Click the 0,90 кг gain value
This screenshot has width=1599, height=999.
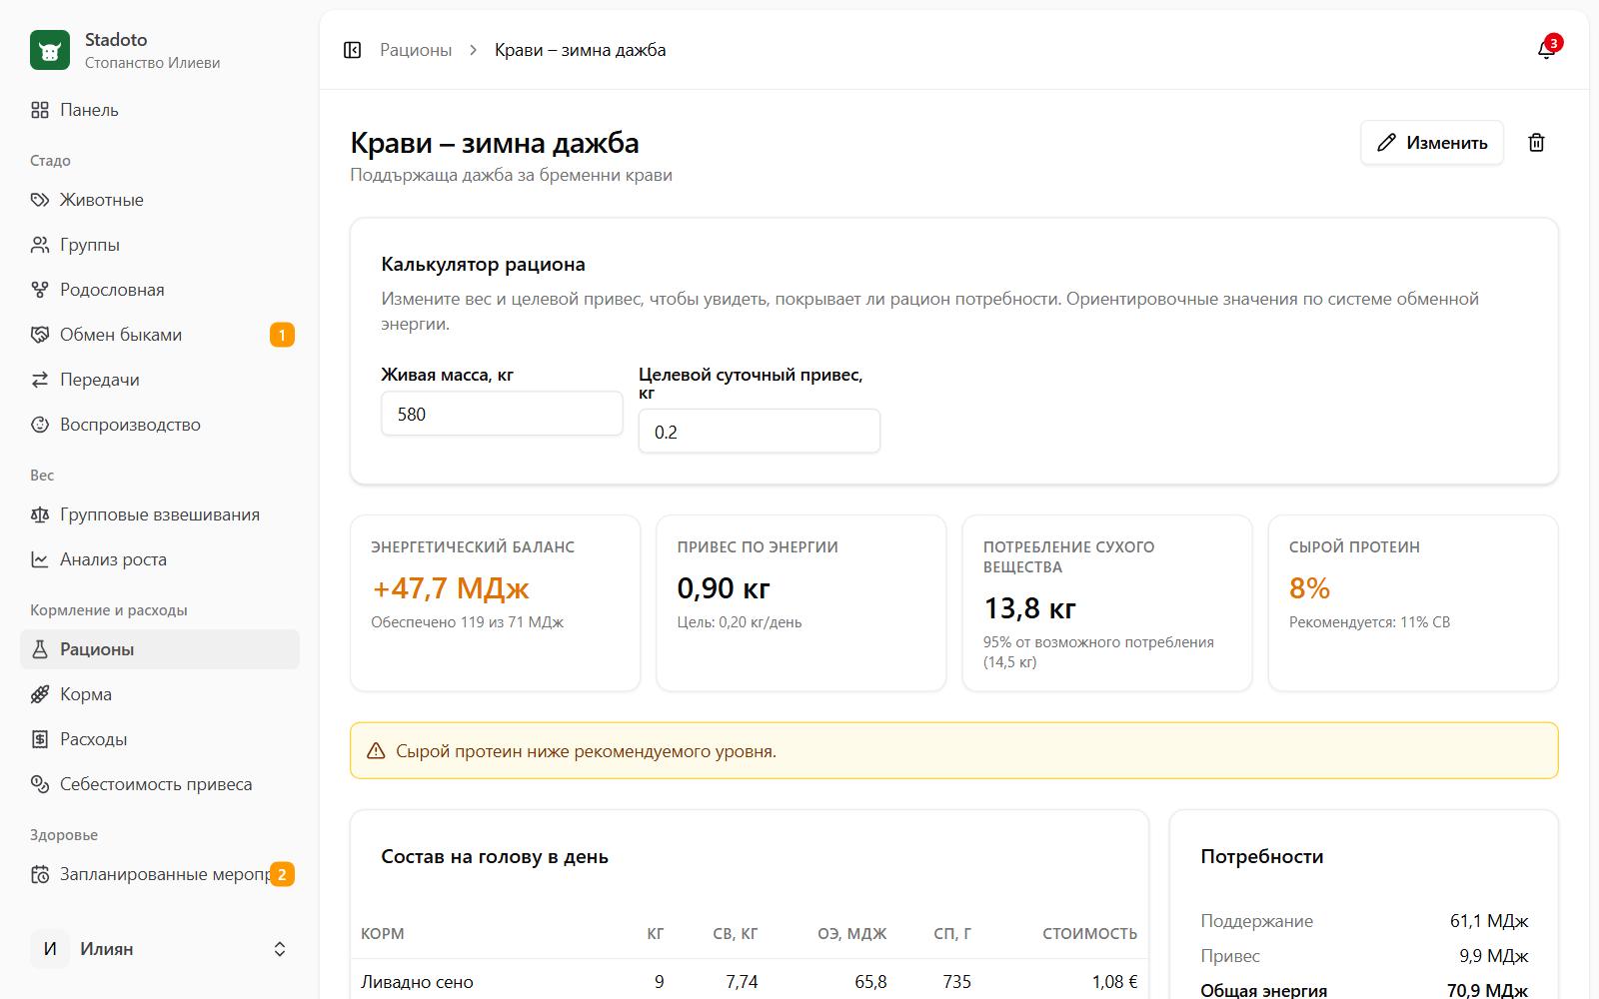point(724,588)
